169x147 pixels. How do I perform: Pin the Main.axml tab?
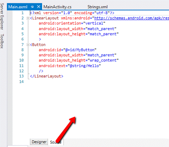coord(32,7)
